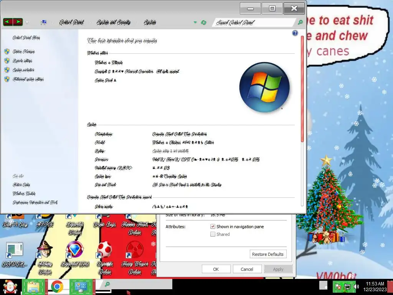393x295 pixels.
Task: Click the shield icon beside System protection
Action: [7, 70]
